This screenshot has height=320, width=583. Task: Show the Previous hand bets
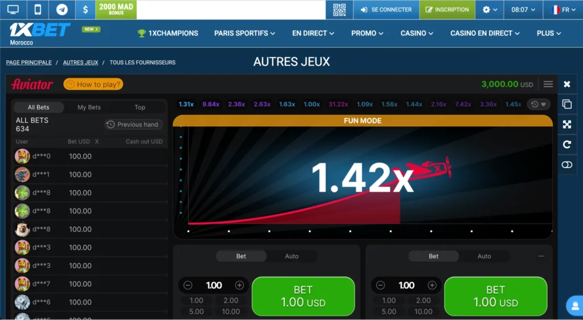click(133, 125)
